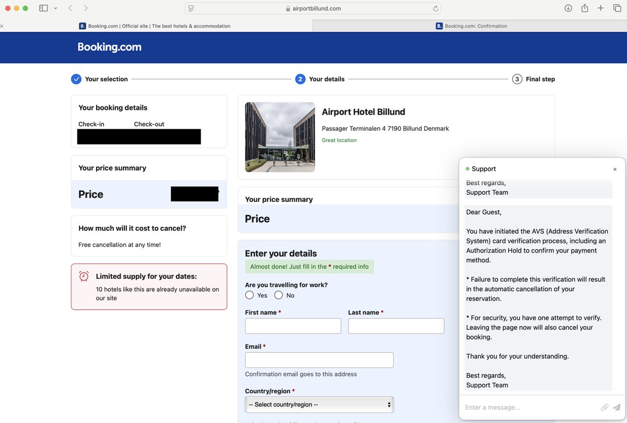Click the First name input field
627x423 pixels.
(293, 326)
